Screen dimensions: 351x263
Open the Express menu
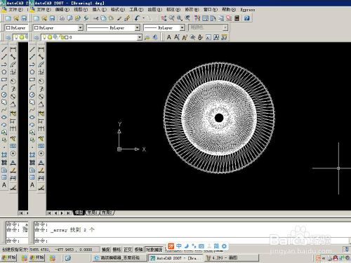(x=248, y=10)
